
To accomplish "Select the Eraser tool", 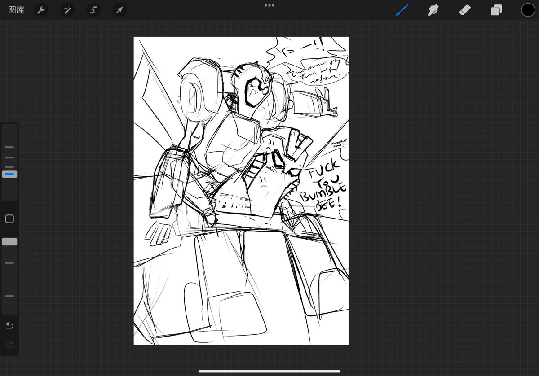I will [464, 10].
